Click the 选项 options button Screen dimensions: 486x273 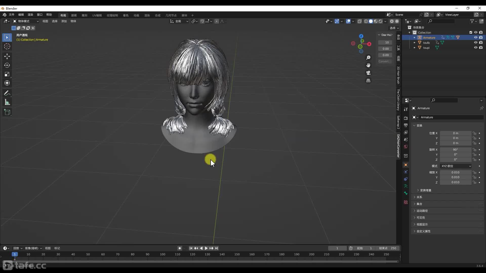point(394,28)
